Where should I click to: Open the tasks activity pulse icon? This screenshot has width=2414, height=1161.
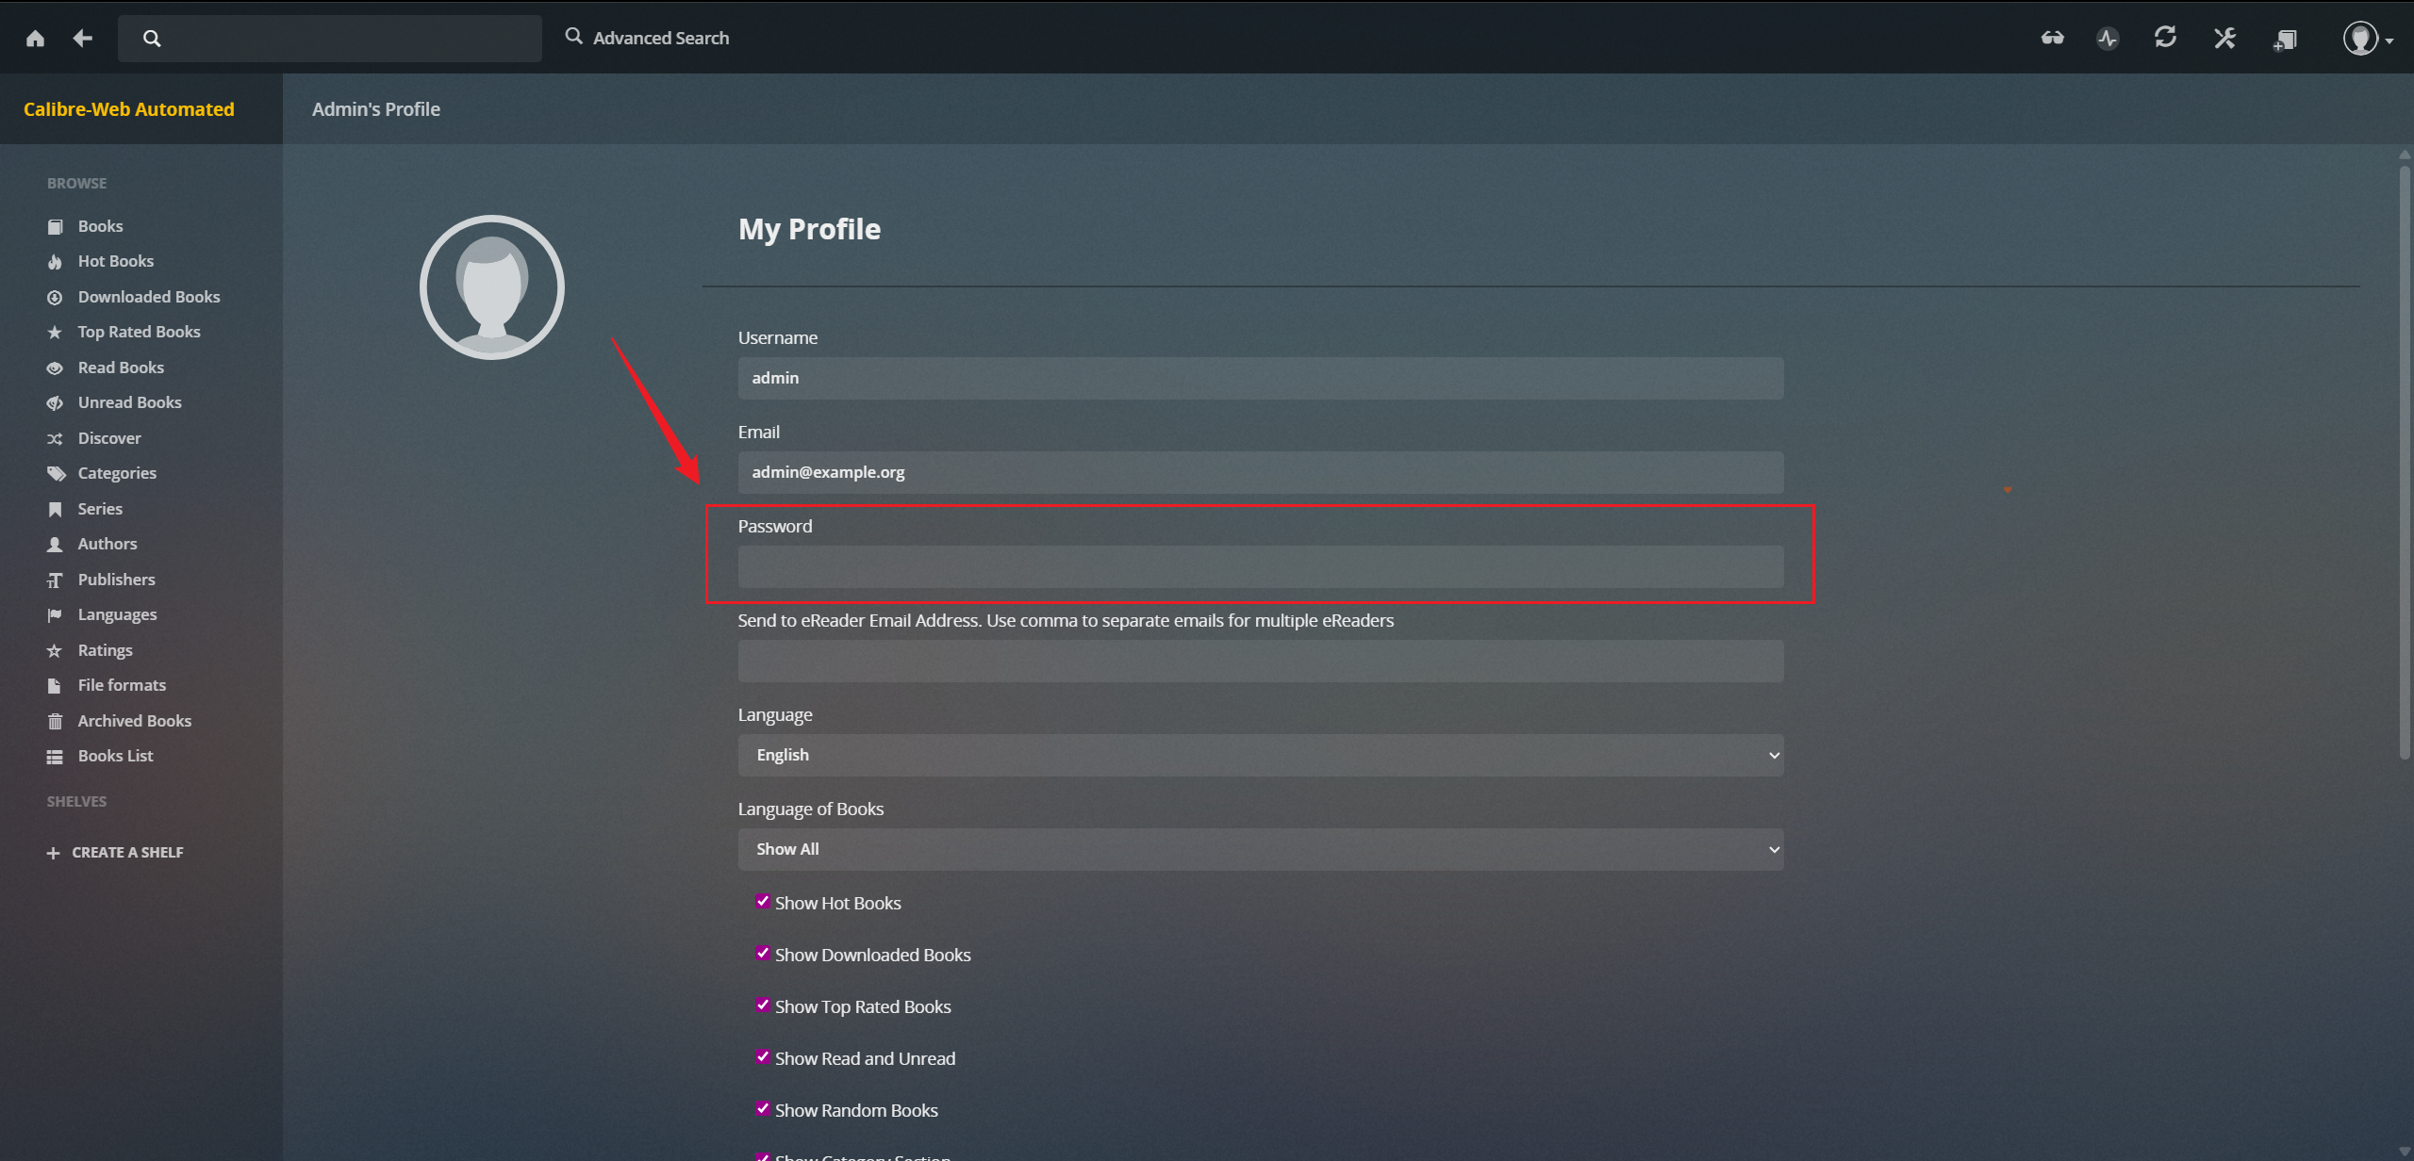click(2108, 39)
